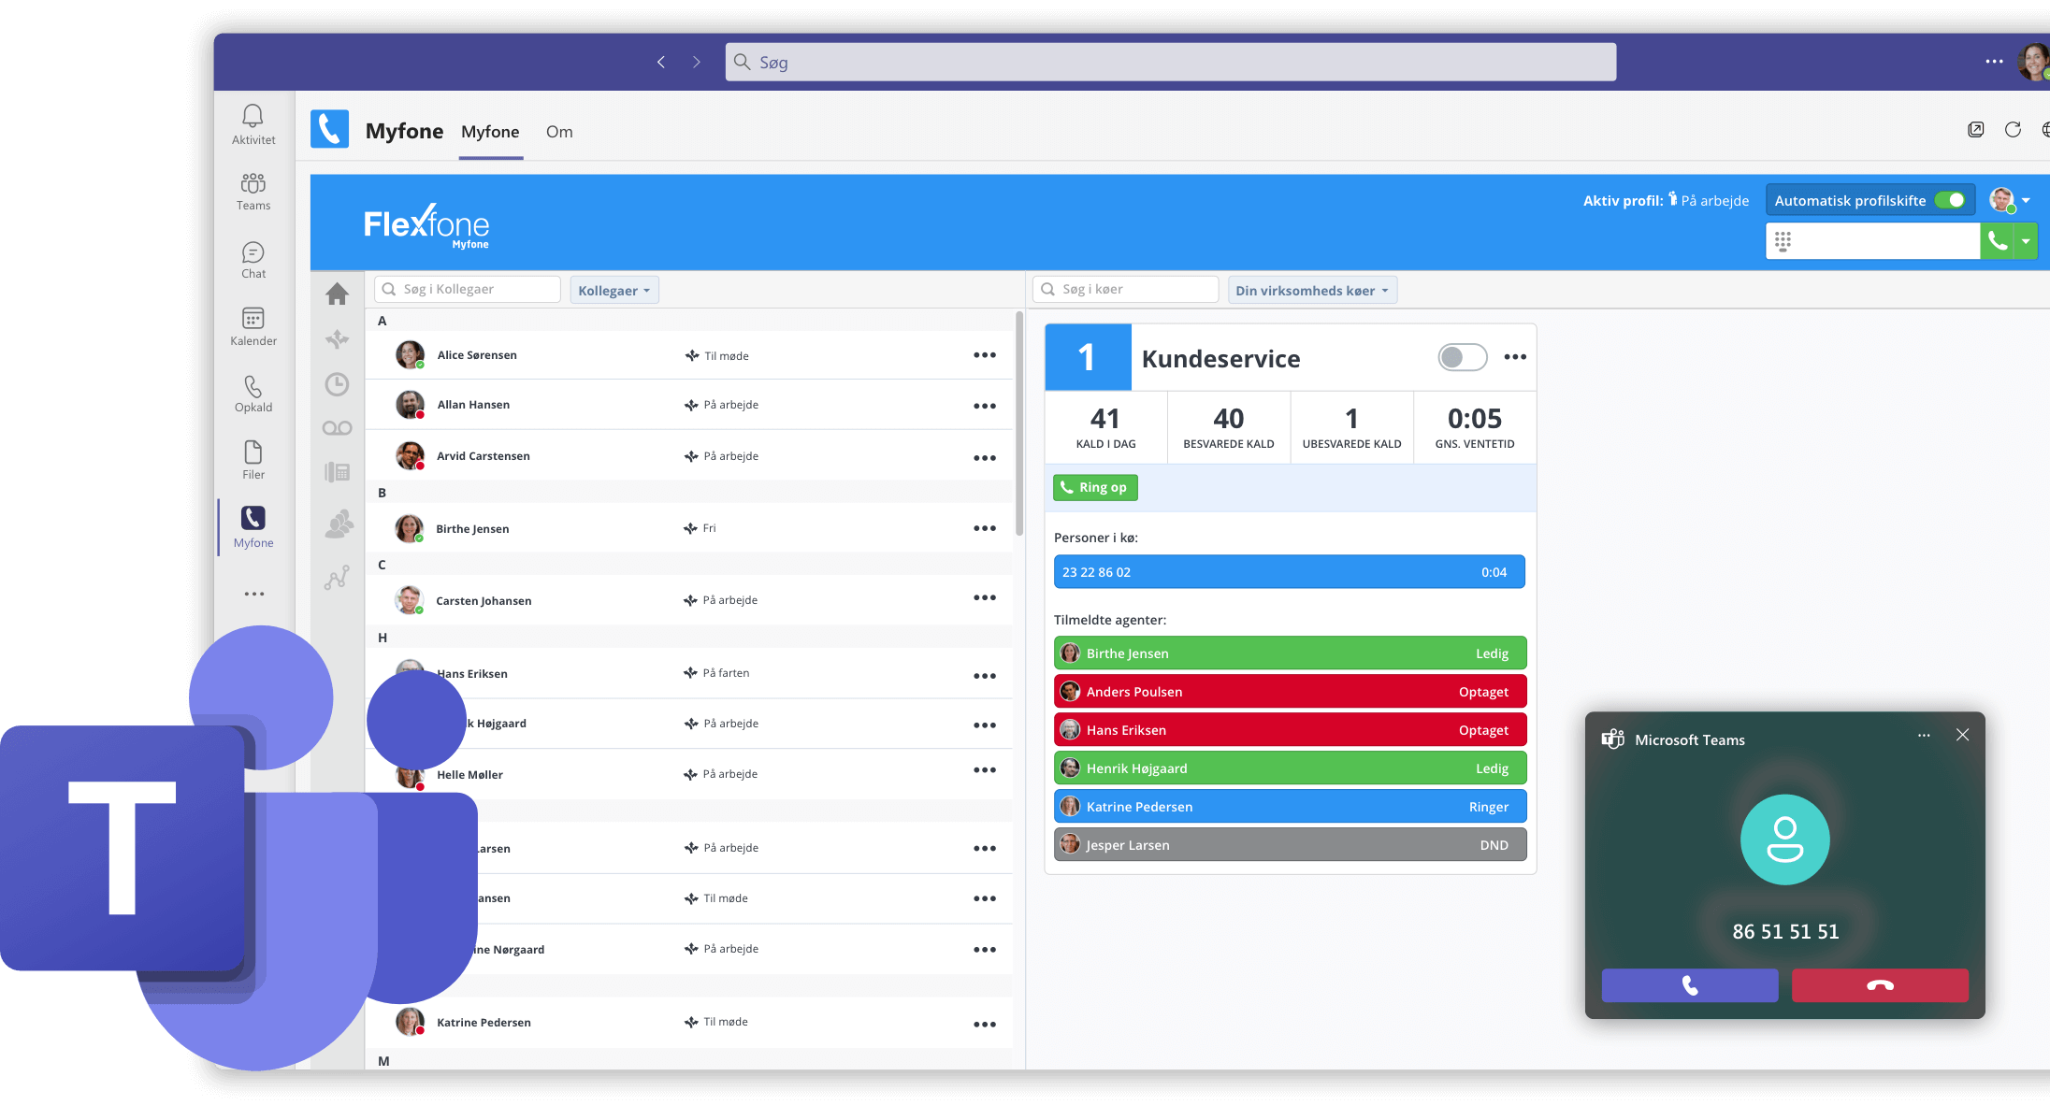This screenshot has width=2050, height=1105.
Task: Click Ring op button for Kundeservice queue
Action: pyautogui.click(x=1096, y=487)
